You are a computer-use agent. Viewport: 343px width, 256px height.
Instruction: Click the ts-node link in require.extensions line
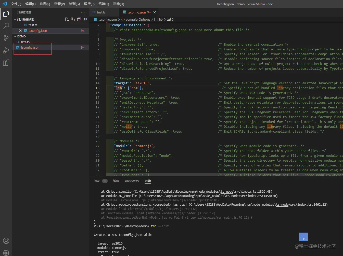point(282,204)
